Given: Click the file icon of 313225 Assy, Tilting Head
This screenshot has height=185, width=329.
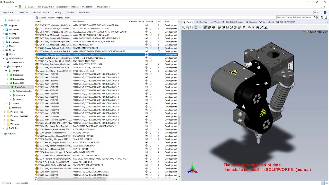Looking at the screenshot, I should [x=36, y=54].
